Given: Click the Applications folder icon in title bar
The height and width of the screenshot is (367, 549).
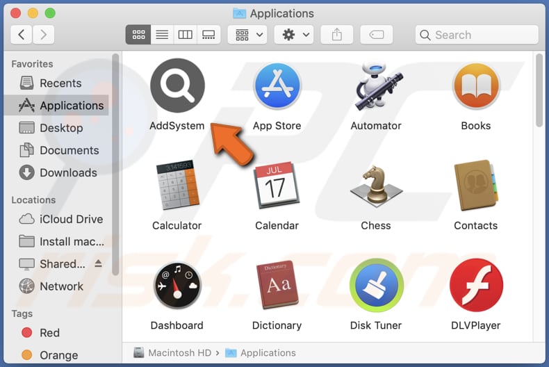Looking at the screenshot, I should [x=240, y=13].
